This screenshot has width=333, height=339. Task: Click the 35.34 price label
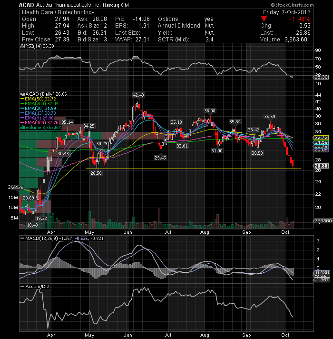(x=235, y=122)
